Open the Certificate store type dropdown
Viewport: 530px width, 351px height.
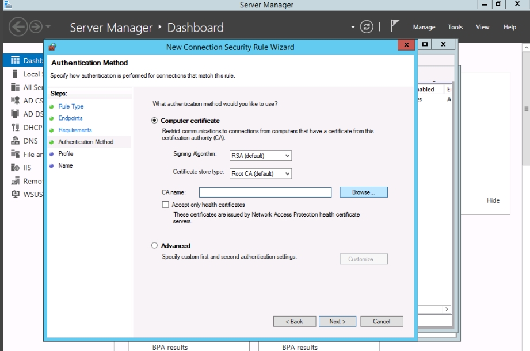(260, 173)
